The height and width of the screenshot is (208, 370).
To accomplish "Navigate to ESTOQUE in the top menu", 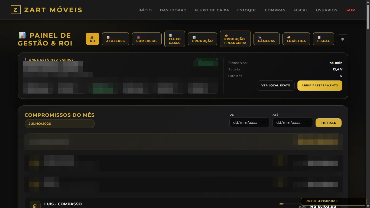I will point(247,10).
